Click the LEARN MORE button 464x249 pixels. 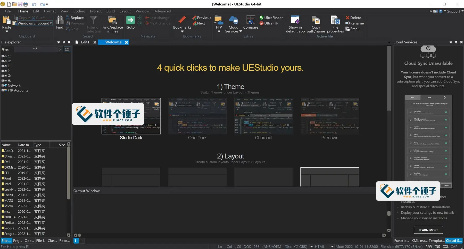428,230
